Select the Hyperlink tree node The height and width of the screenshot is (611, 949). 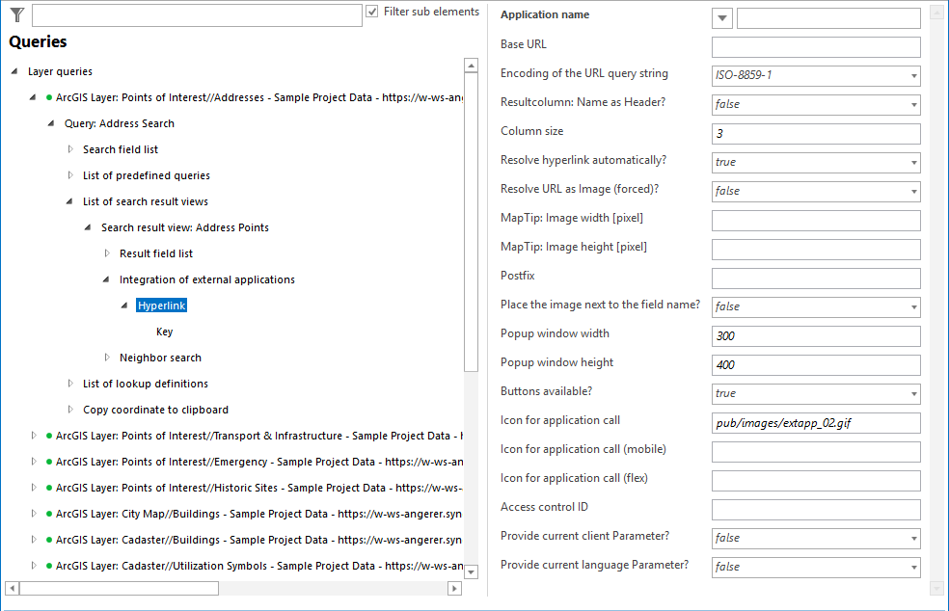(160, 305)
